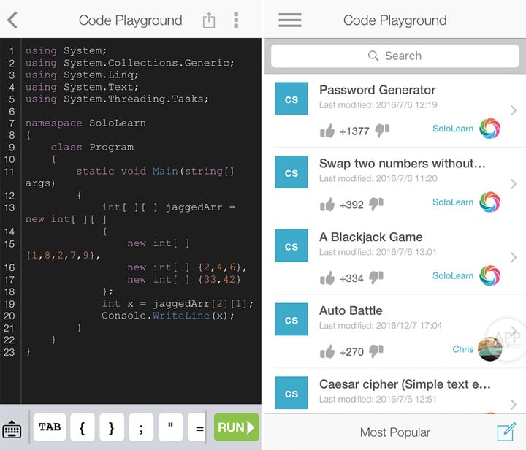526x450 pixels.
Task: Open Chris profile on Auto Battle
Action: tap(463, 349)
